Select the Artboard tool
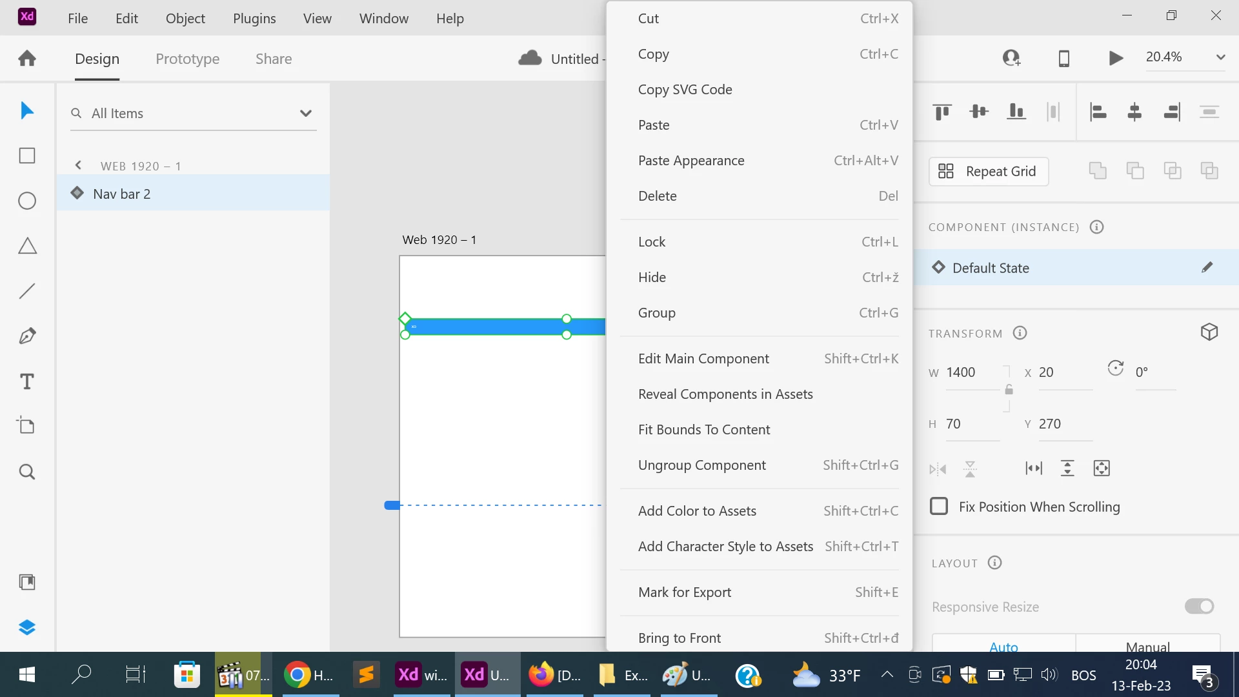The height and width of the screenshot is (697, 1239). click(x=27, y=425)
